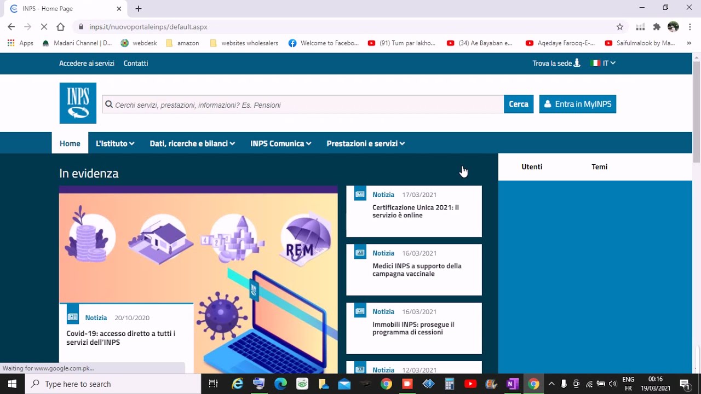701x394 pixels.
Task: Click the Windows taskbar search box
Action: 113,384
